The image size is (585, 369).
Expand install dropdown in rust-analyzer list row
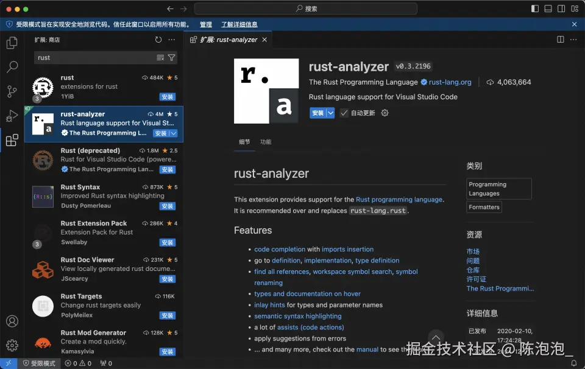174,133
